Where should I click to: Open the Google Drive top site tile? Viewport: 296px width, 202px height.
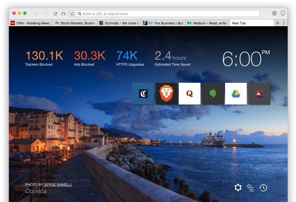coord(236,94)
